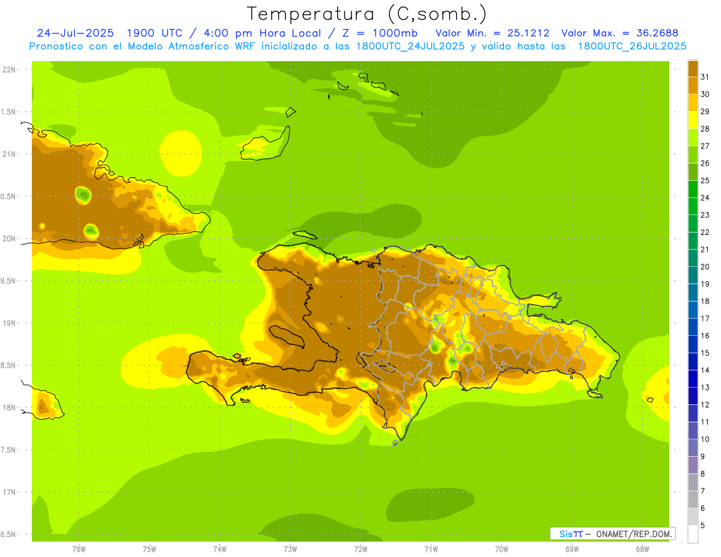Click the '74W' longitude label
The image size is (721, 557).
(220, 549)
